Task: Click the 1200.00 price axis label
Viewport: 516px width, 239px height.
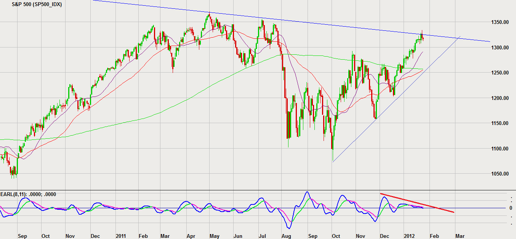Action: pyautogui.click(x=500, y=98)
